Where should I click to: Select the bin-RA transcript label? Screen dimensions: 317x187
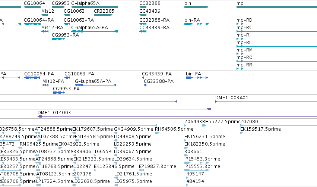coord(192,20)
